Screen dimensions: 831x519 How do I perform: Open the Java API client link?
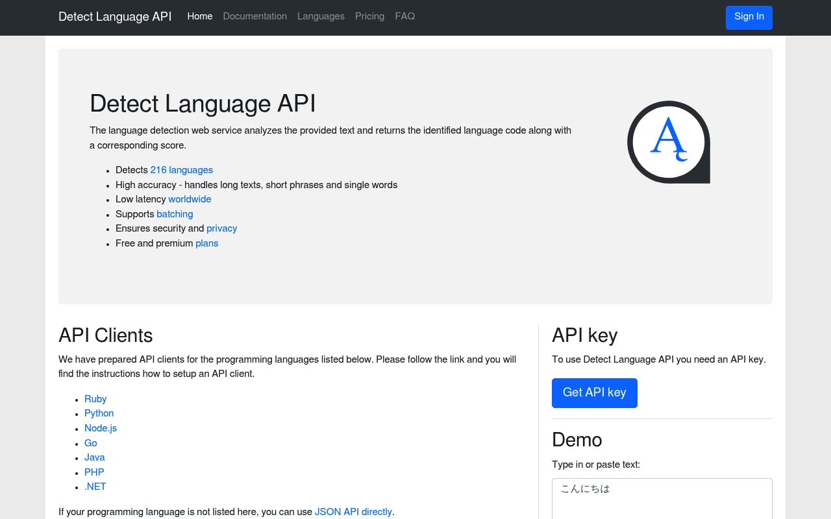click(95, 458)
